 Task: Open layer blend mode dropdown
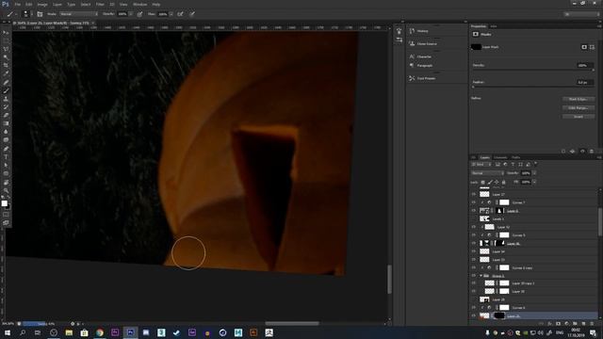(x=488, y=173)
